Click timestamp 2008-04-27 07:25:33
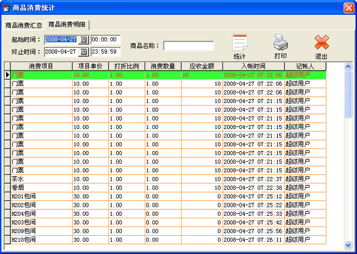 click(252, 214)
